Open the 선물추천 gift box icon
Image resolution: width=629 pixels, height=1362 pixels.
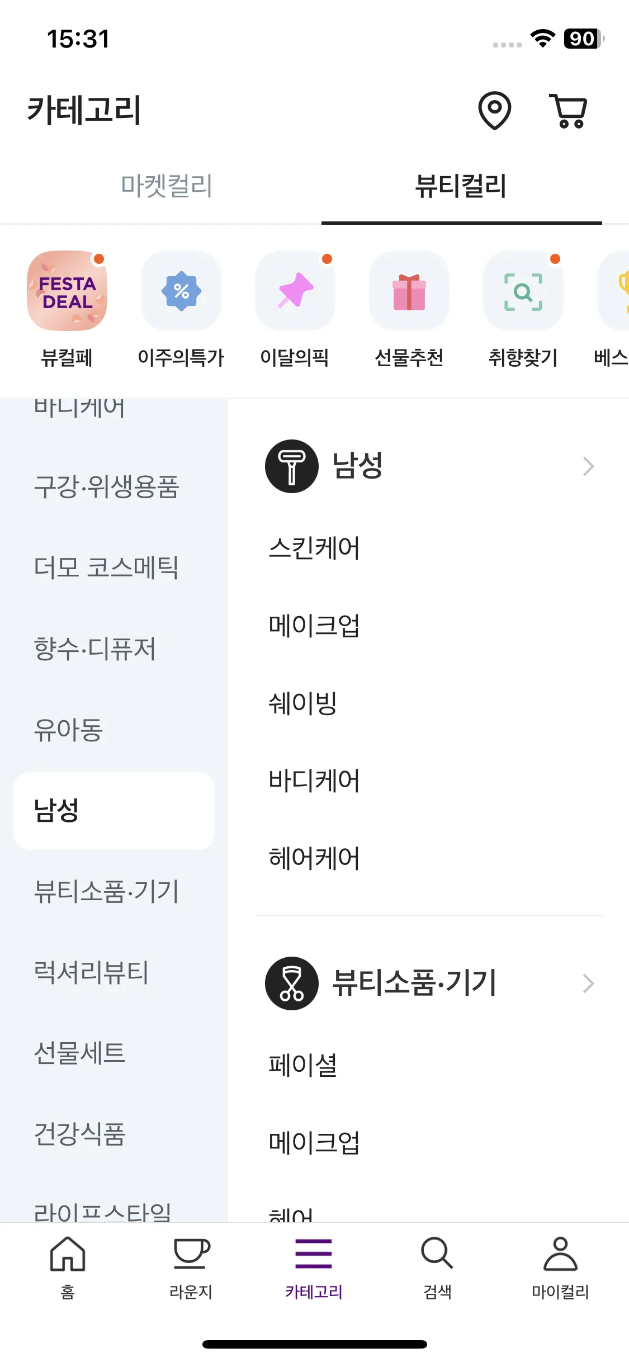coord(409,291)
